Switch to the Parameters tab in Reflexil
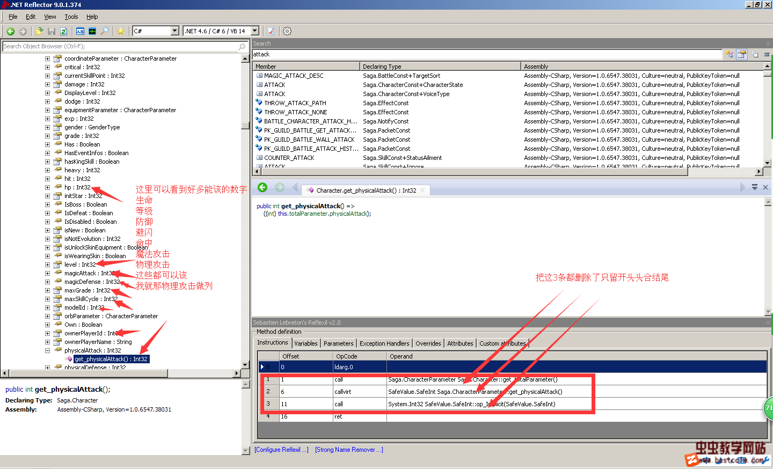Viewport: 773px width, 469px height. coord(339,343)
